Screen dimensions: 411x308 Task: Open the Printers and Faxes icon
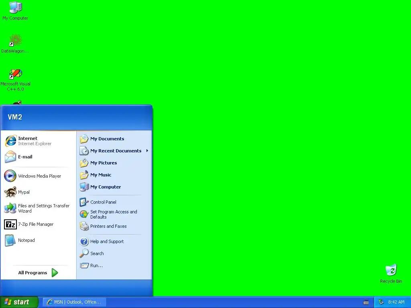click(x=84, y=226)
